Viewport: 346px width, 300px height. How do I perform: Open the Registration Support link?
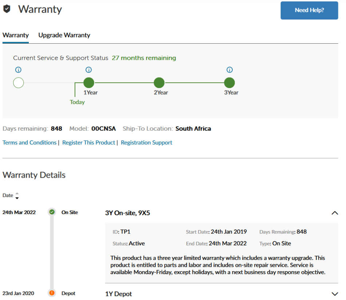146,143
